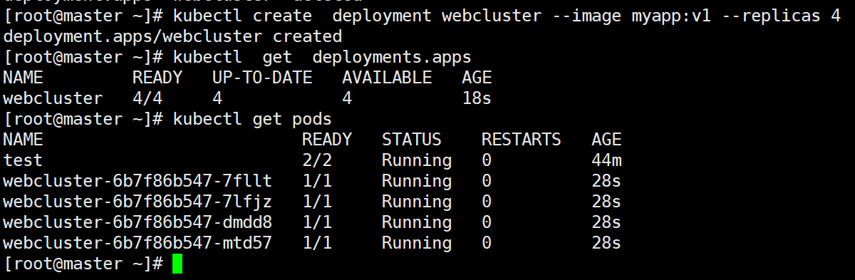Screen dimensions: 855x280
Task: Click the 'kubectl get pods' command text
Action: (252, 119)
